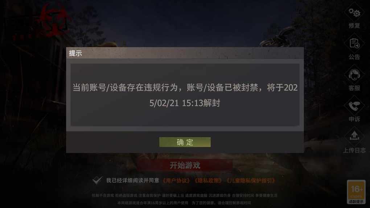Click the red game logo

52,20
